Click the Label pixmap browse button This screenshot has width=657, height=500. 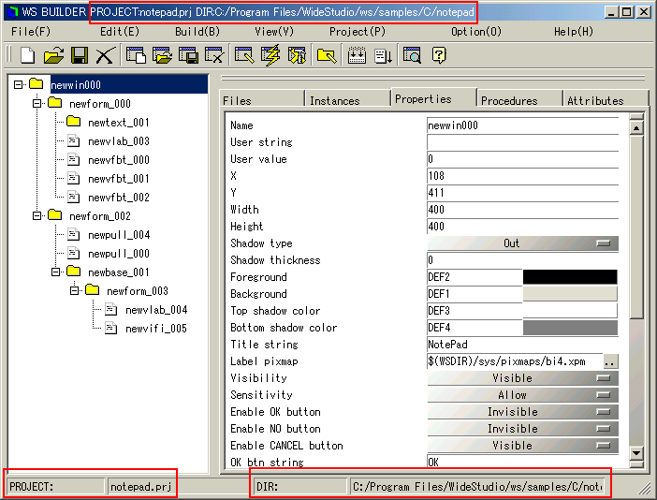pos(610,361)
